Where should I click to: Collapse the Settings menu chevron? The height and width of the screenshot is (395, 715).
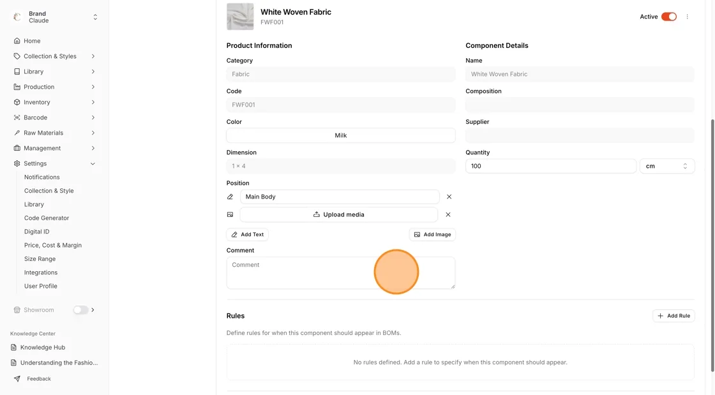pyautogui.click(x=93, y=163)
